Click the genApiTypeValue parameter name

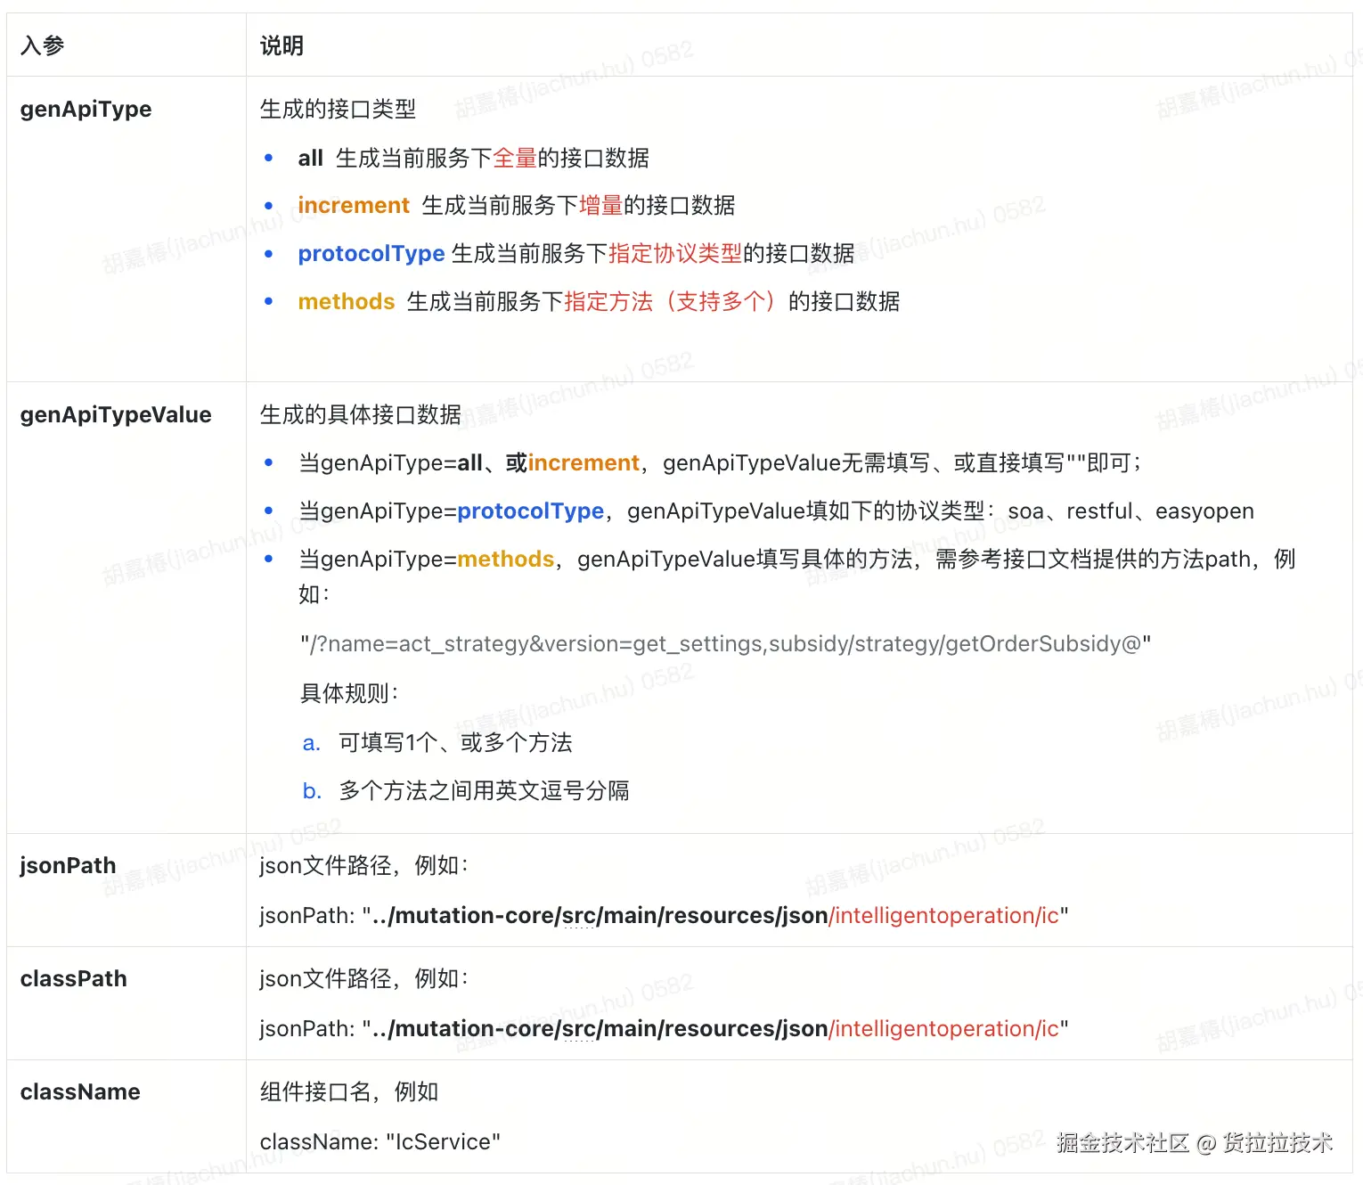[115, 414]
